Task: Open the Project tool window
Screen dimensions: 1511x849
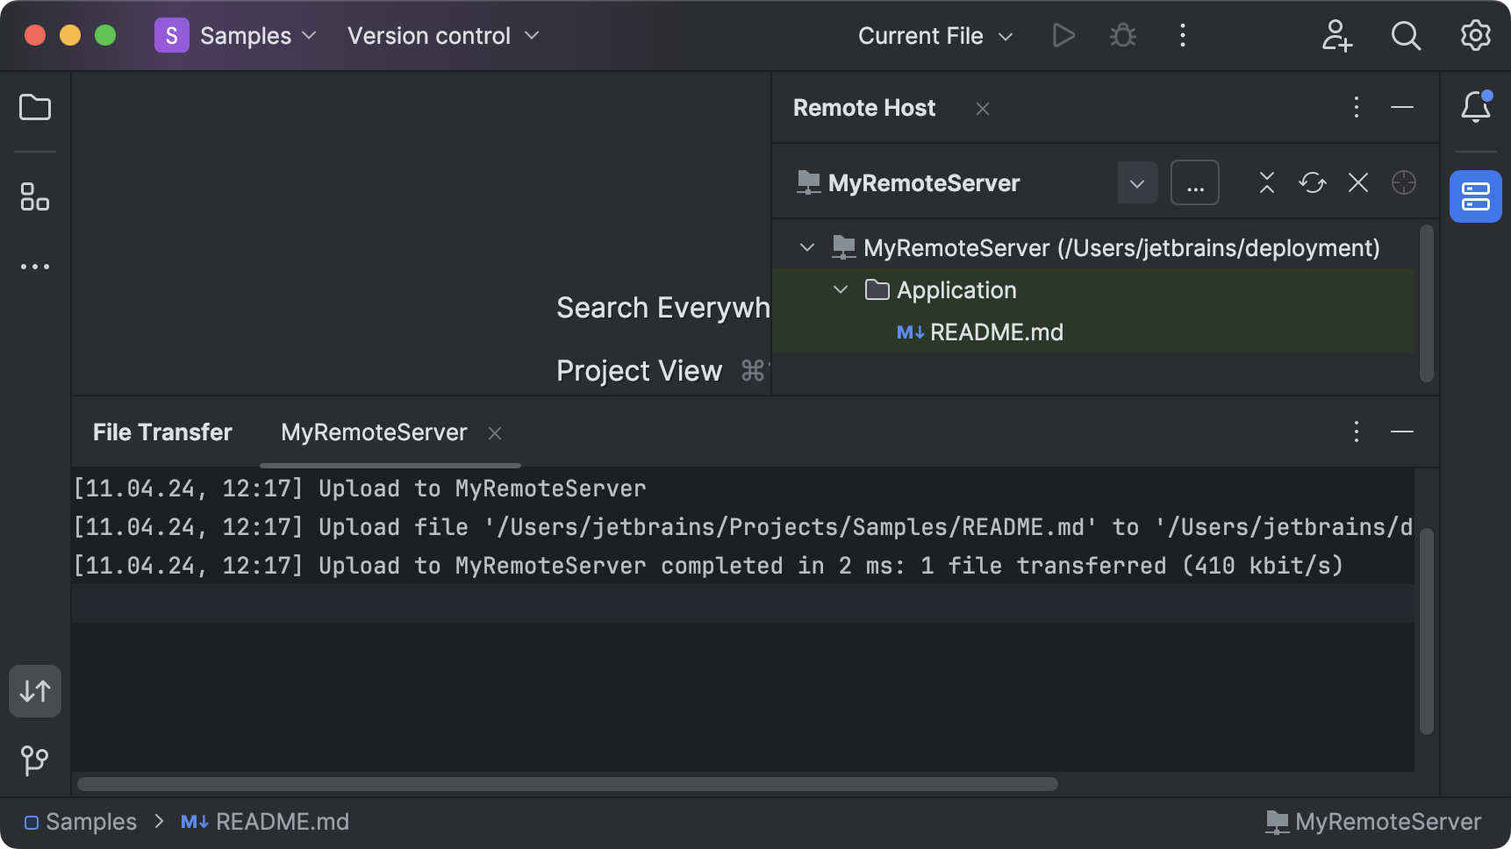Action: click(34, 107)
